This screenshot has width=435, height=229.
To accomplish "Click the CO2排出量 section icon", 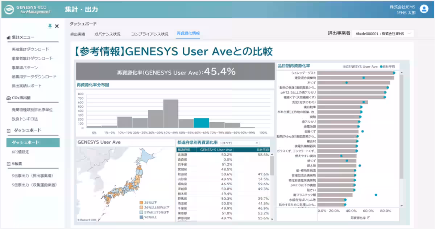I will [8, 98].
